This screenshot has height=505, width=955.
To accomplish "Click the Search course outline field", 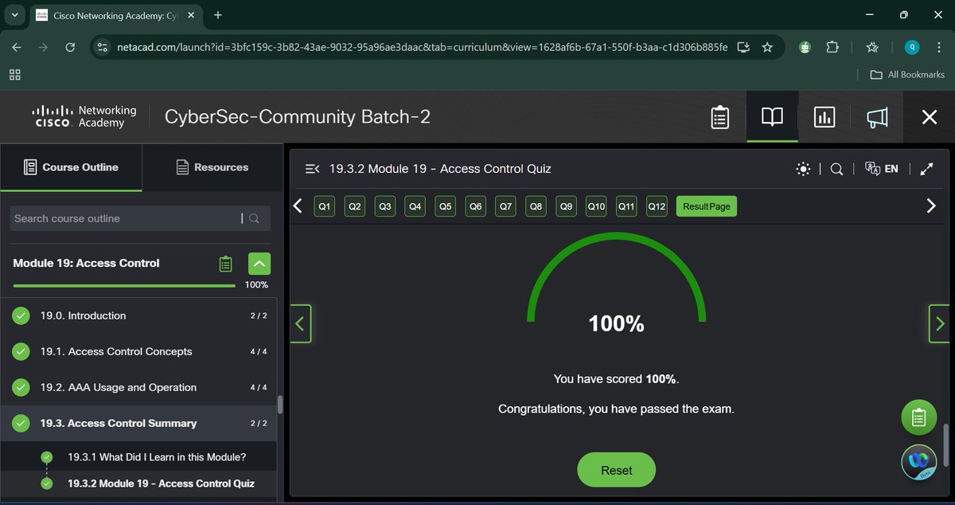I will click(140, 218).
